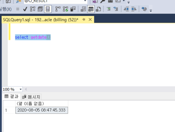Select Results to Grid icon
Viewport: 175px width, 132px height.
coord(91,9)
